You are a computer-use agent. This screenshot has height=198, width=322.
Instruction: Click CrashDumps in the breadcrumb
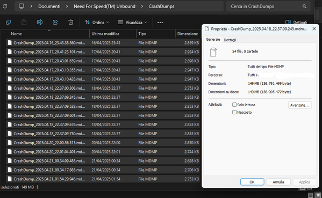click(161, 6)
